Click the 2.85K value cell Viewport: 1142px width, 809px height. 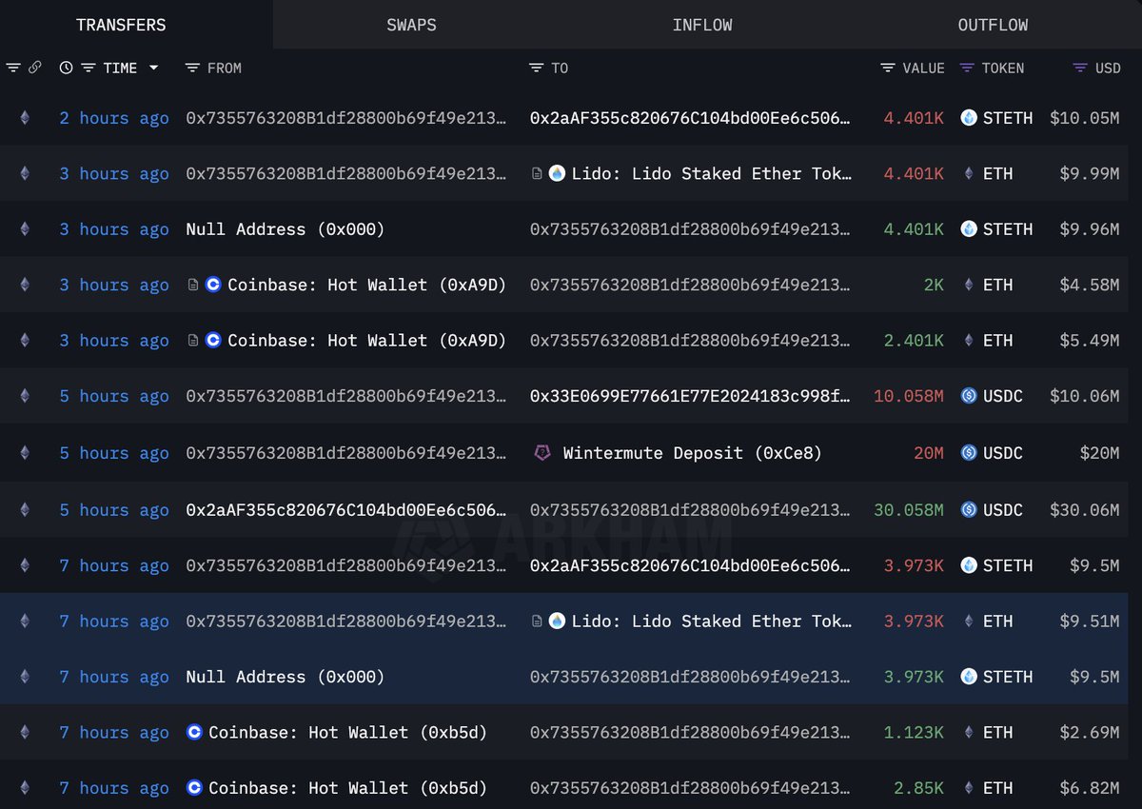click(918, 788)
